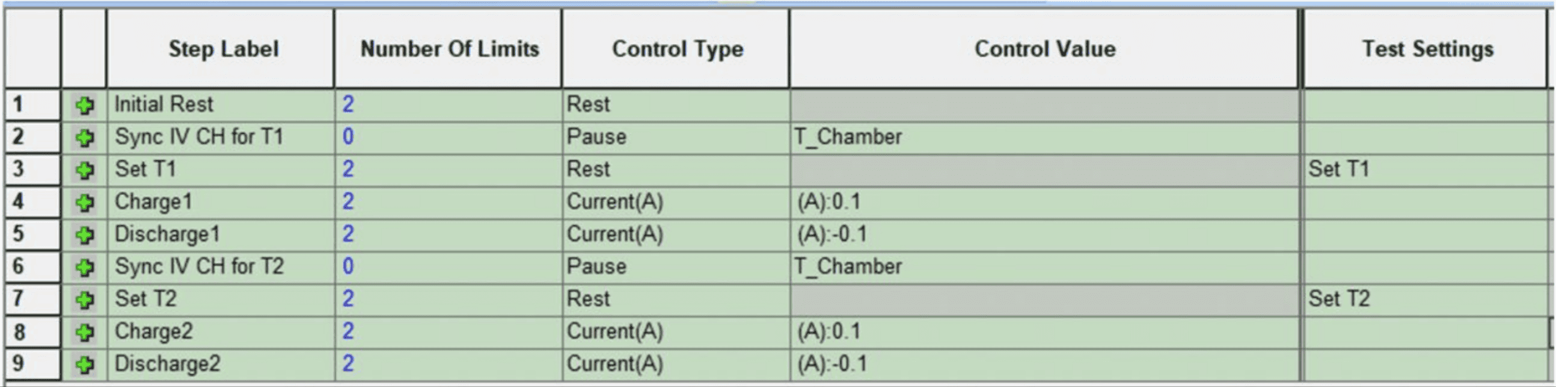Click the Control Type column header
Screen dimensions: 1556x387
click(677, 49)
